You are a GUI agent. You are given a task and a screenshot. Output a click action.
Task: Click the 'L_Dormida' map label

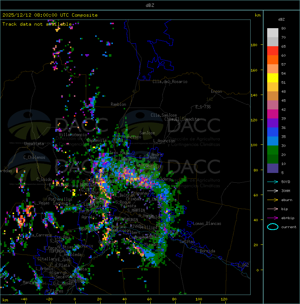tap(205, 251)
